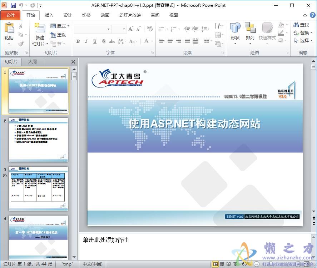Screen dimensions: 317x268
Task: Open the outline (大纲) tab
Action: tap(32, 61)
